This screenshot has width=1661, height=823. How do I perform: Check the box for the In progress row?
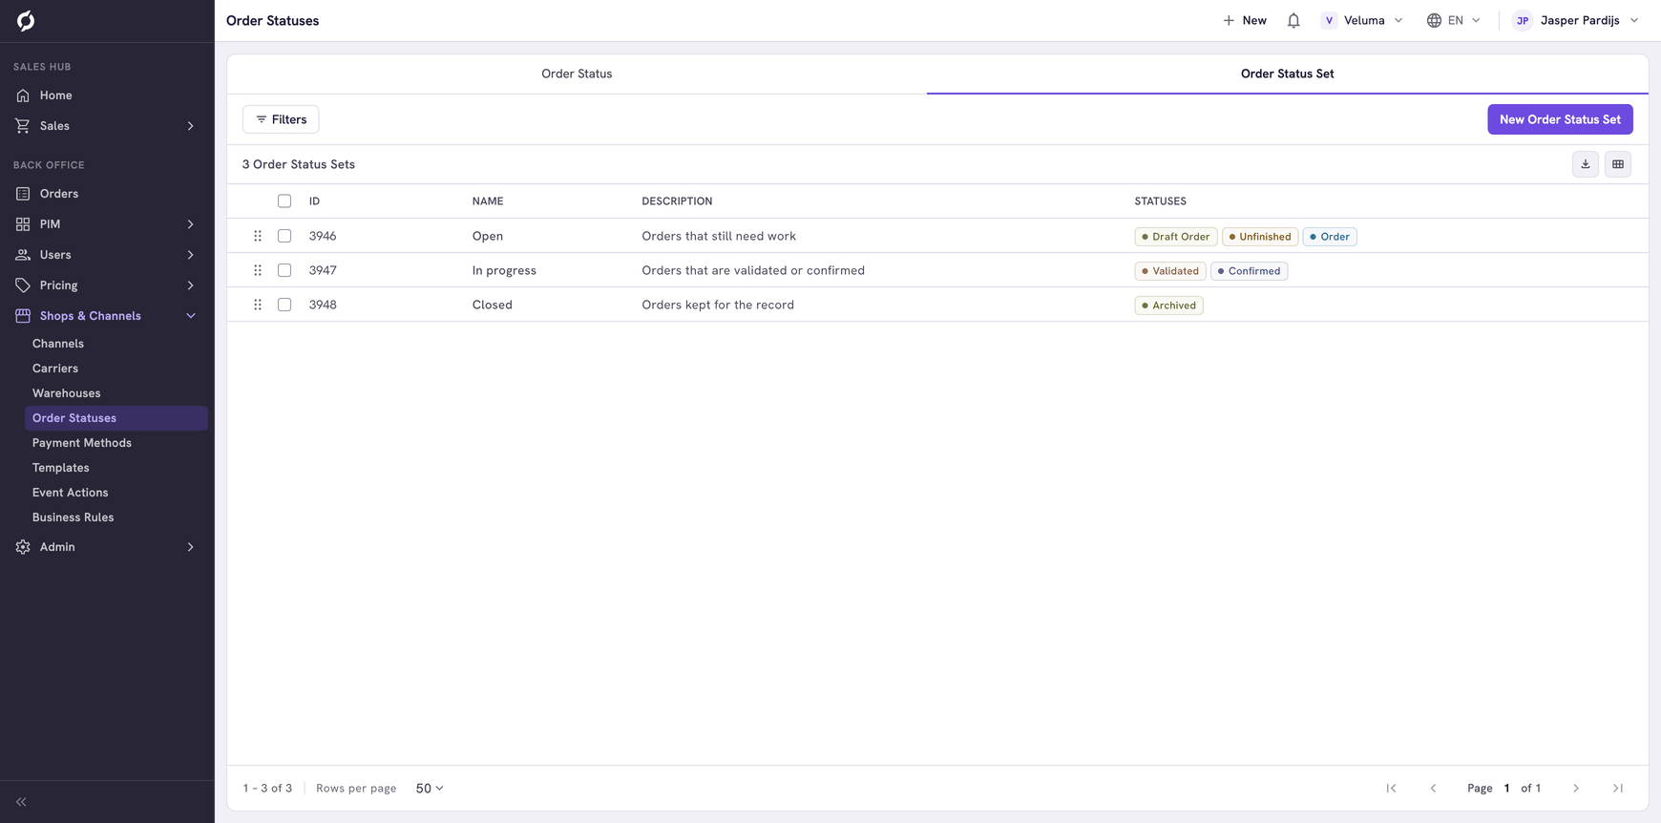pos(284,270)
